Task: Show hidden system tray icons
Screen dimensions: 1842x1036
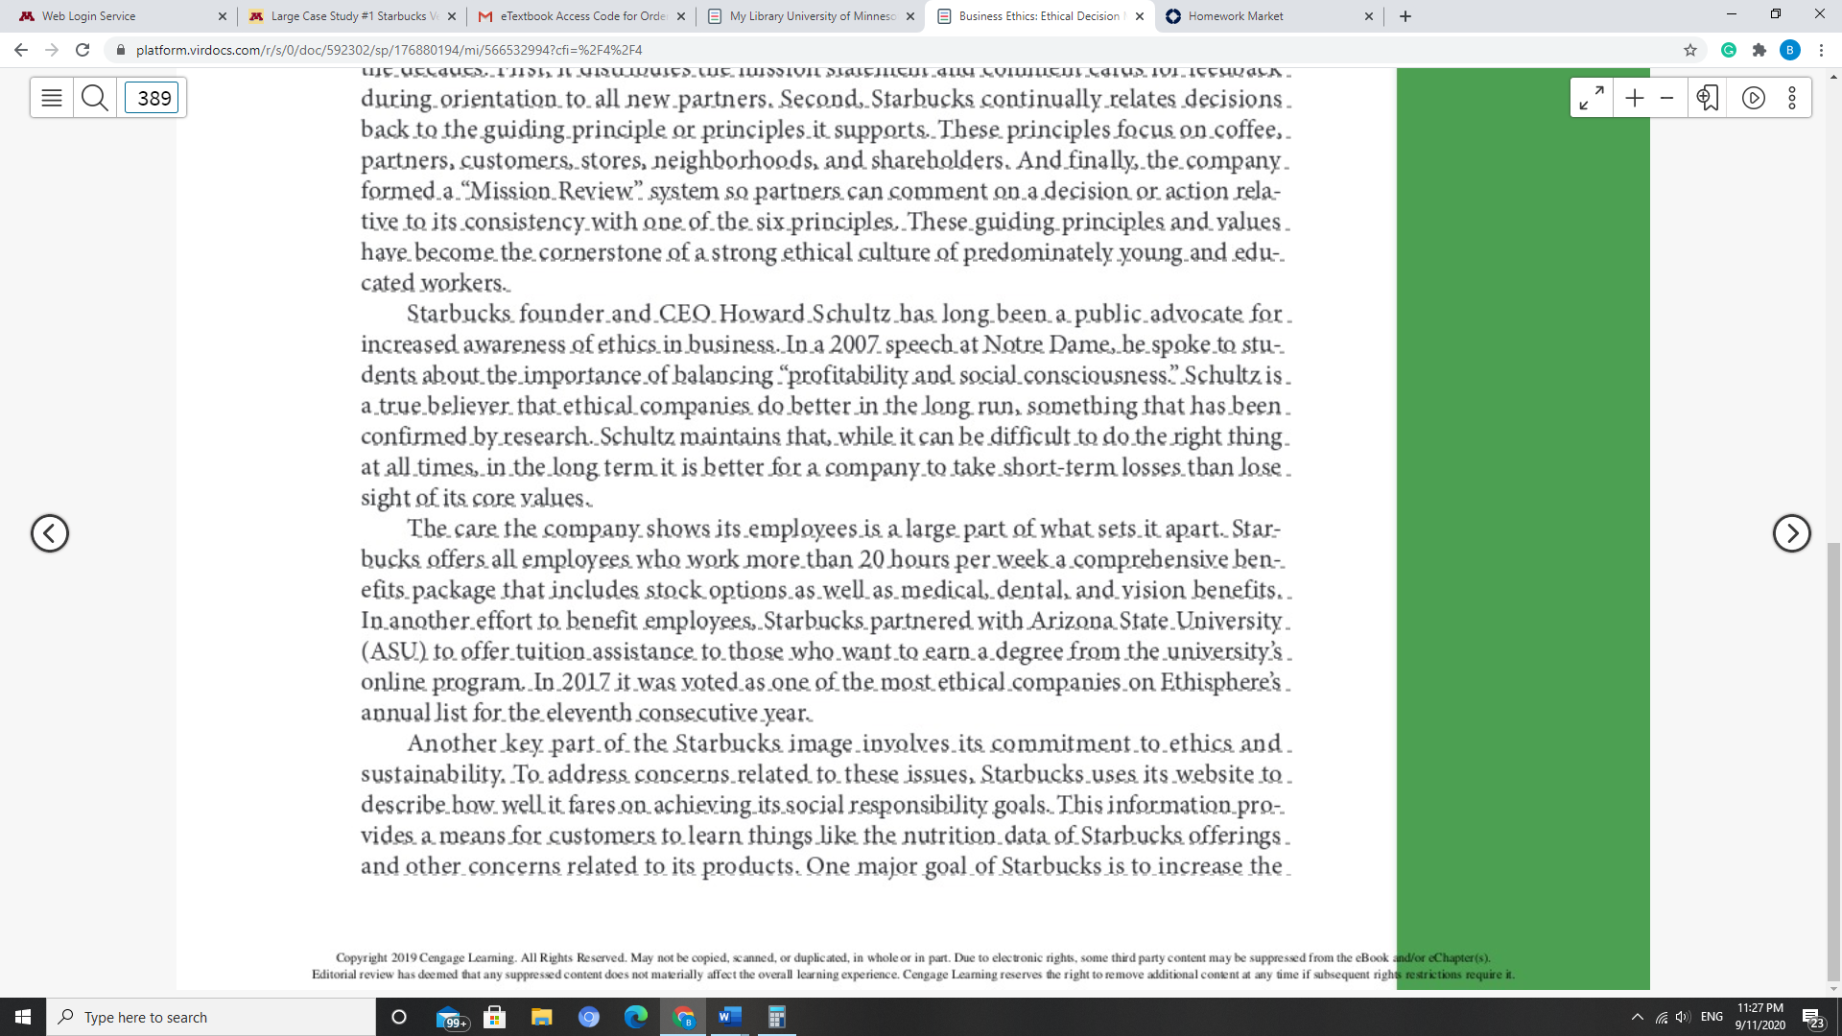Action: [1638, 1017]
